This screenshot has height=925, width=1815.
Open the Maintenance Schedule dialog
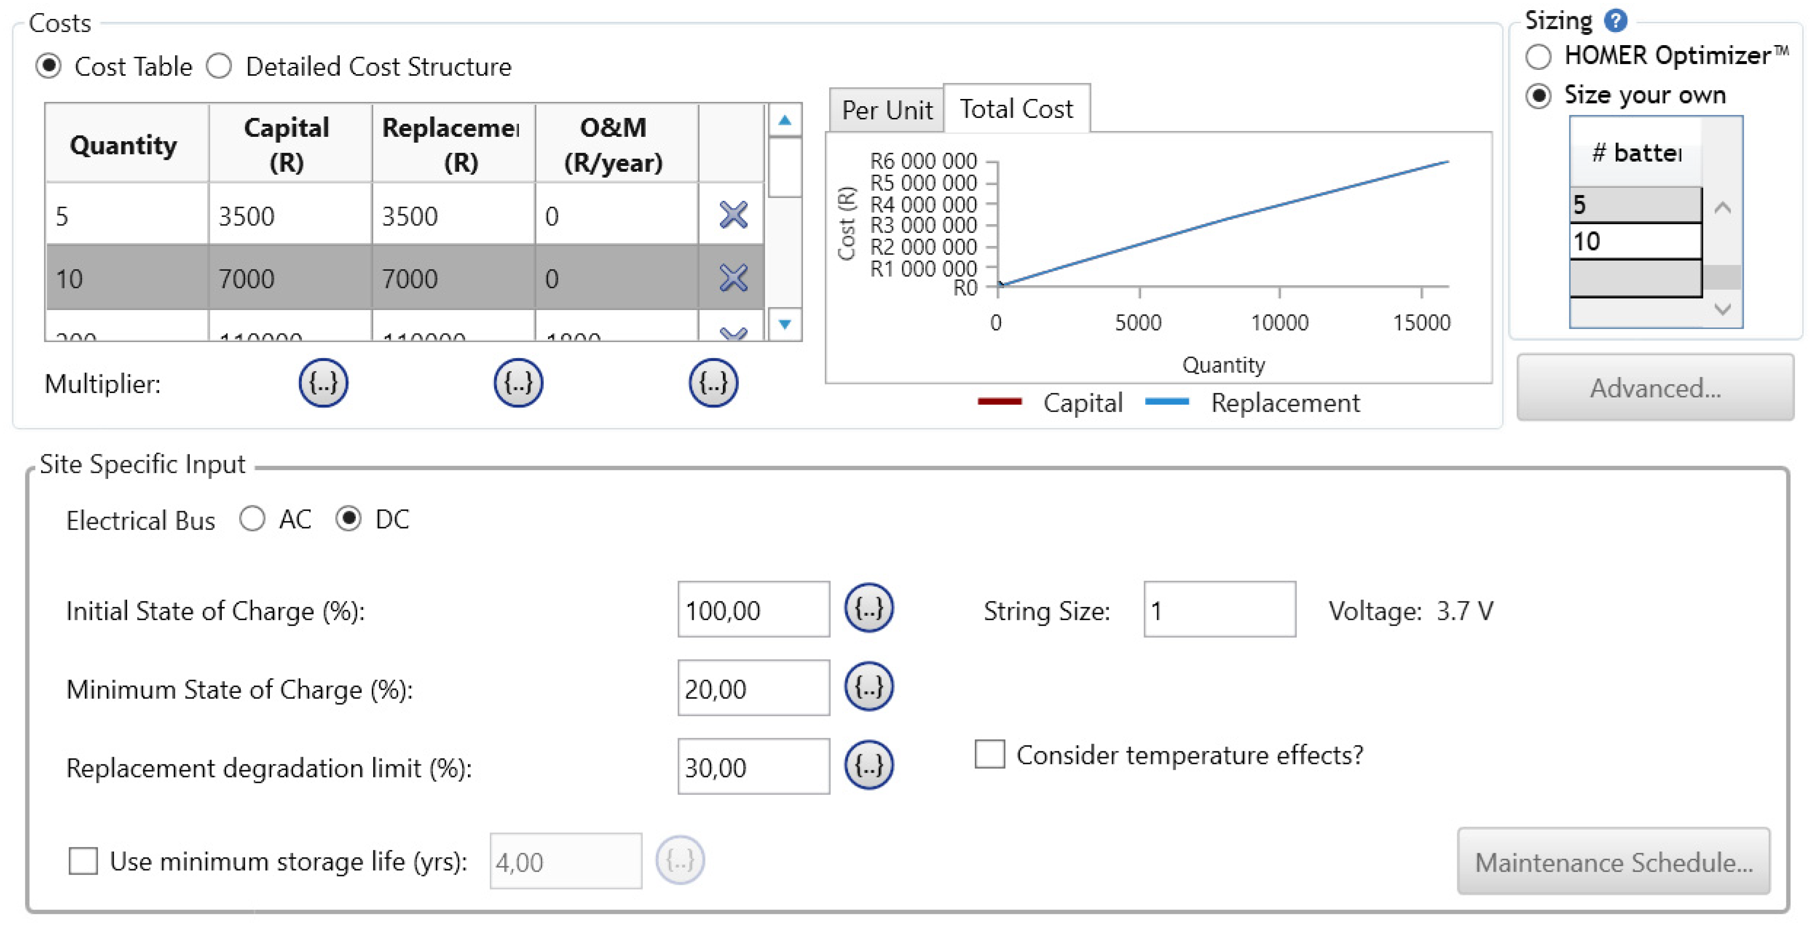click(x=1613, y=861)
